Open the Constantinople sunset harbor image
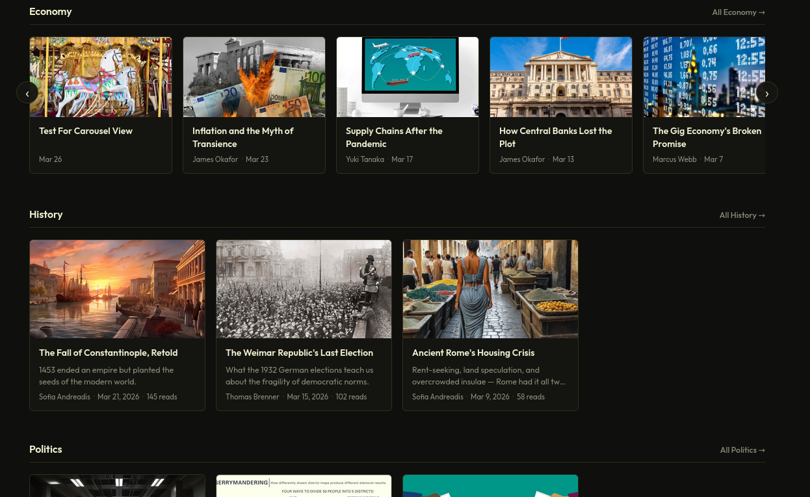The image size is (810, 497). (117, 289)
